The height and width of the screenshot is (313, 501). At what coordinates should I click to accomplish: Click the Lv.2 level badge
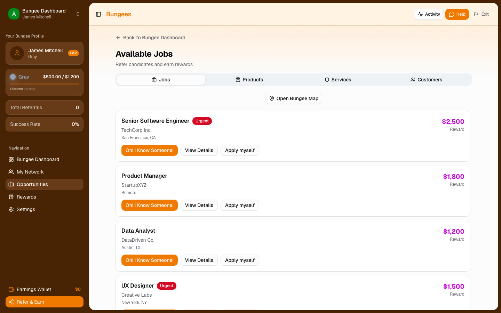tap(73, 53)
